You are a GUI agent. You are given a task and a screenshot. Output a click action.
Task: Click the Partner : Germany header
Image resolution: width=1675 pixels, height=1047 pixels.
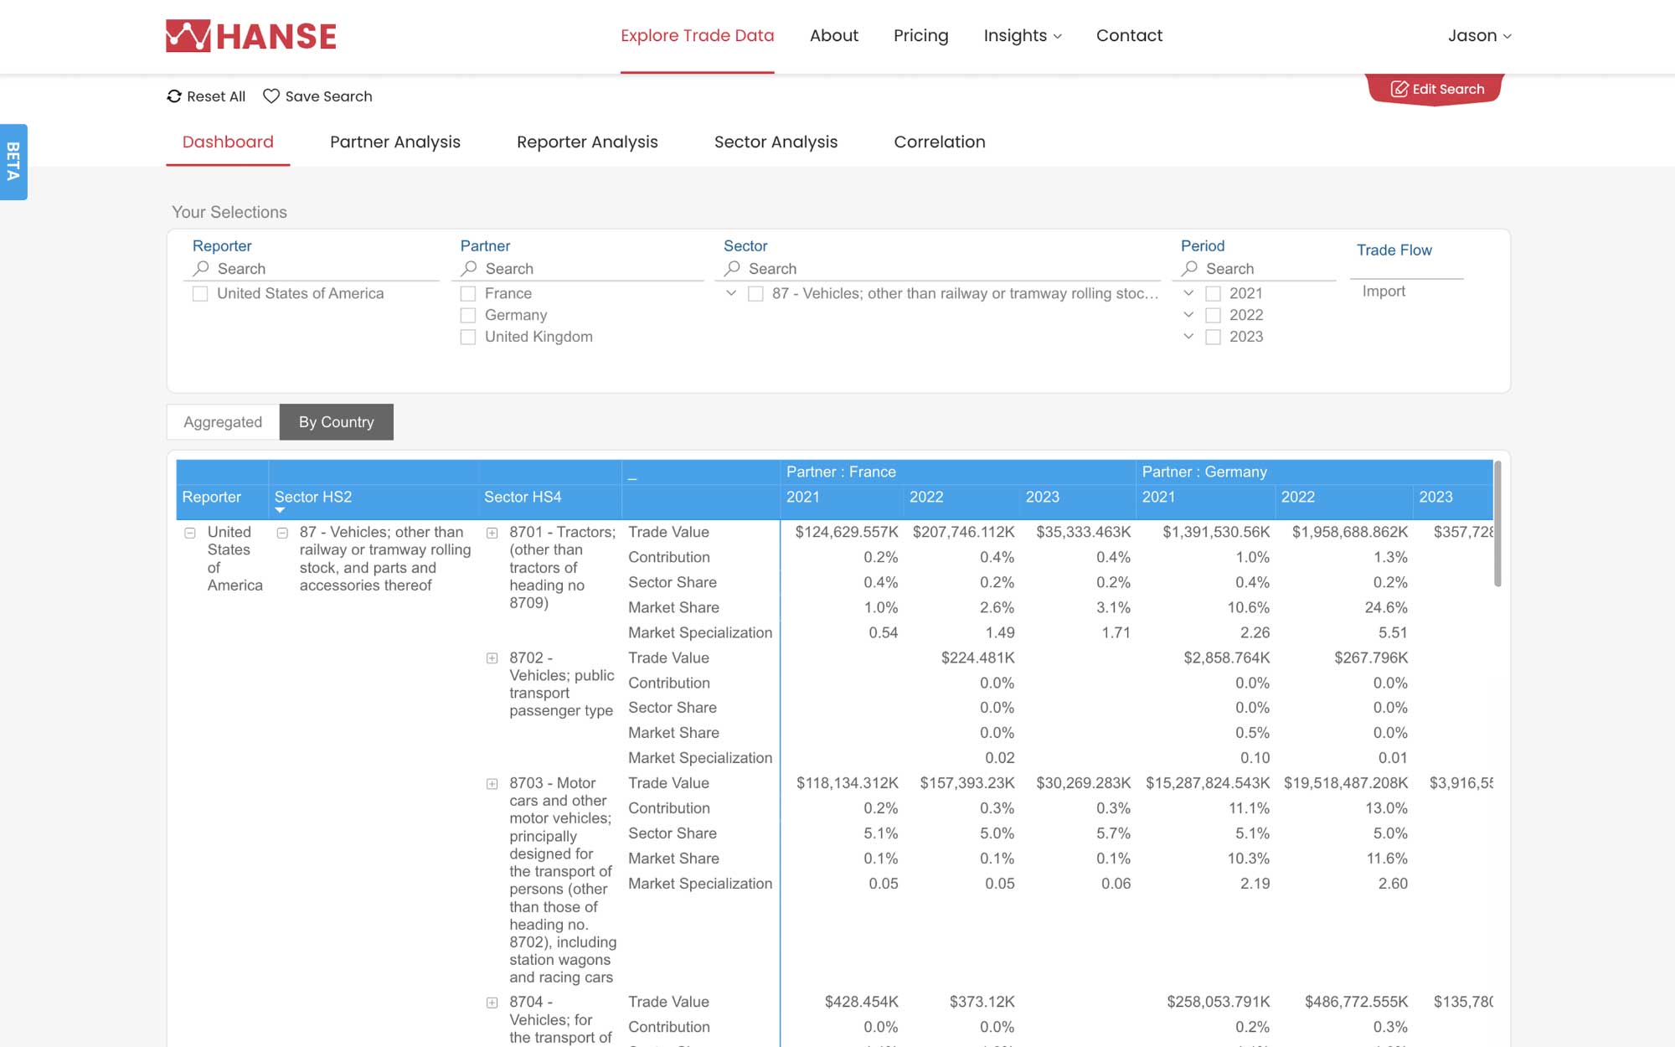[1204, 472]
